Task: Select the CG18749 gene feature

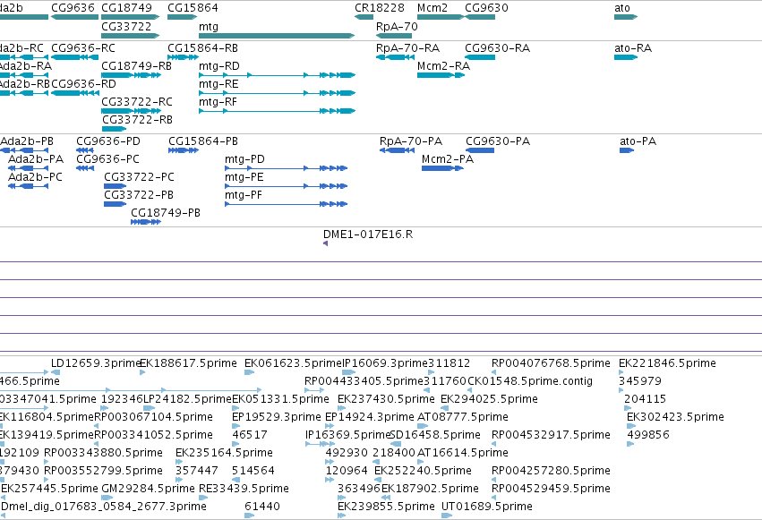Action: point(130,17)
